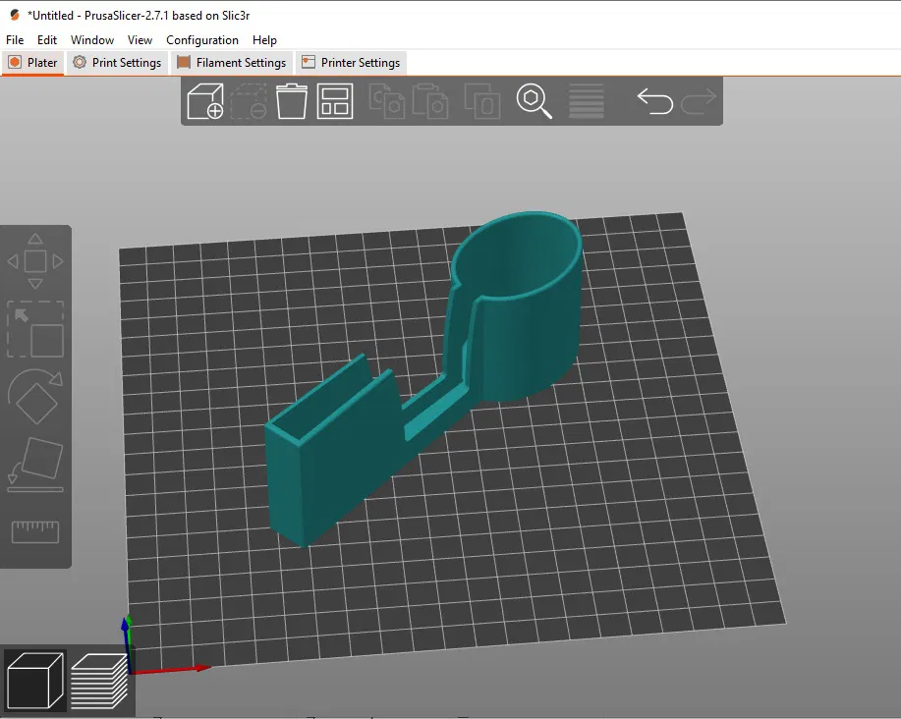Viewport: 901px width, 719px height.
Task: Select the Move gizmo tool
Action: click(35, 261)
